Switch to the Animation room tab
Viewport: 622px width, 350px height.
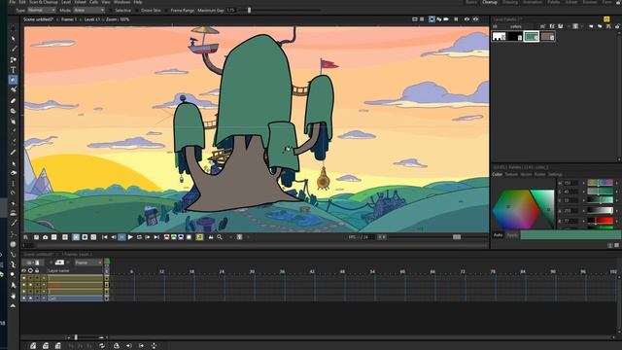[533, 2]
